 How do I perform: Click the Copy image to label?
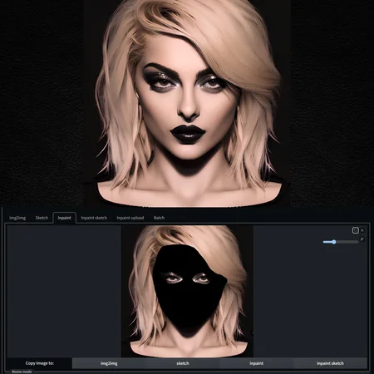pyautogui.click(x=40, y=363)
